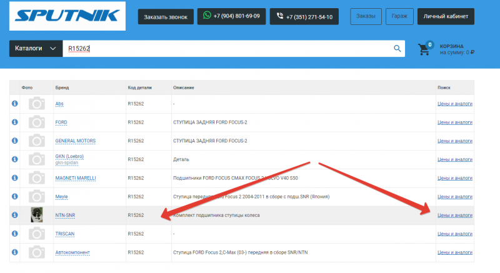The width and height of the screenshot is (500, 273).
Task: Click Цены и аналоги for FORD
Action: [455, 122]
